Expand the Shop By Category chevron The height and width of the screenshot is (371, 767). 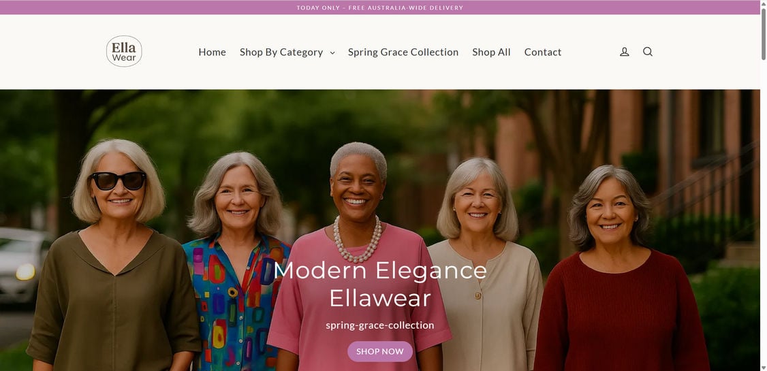coord(332,53)
